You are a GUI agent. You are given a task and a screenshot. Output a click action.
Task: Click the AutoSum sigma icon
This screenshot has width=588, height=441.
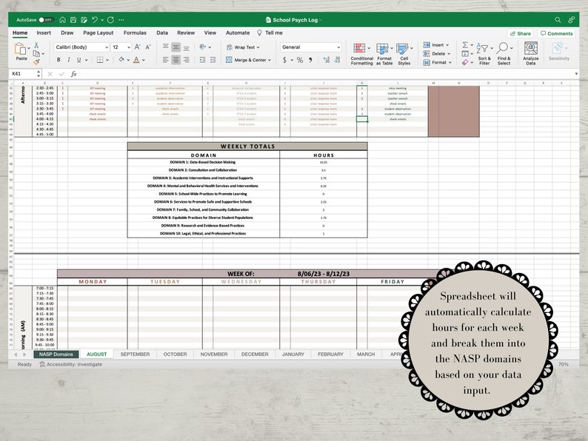click(x=465, y=45)
